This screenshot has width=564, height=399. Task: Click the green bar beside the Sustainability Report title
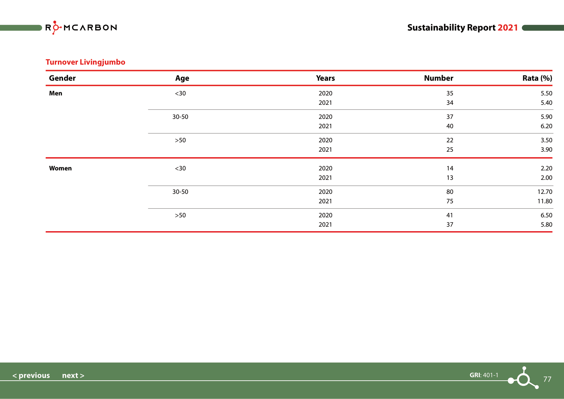[x=543, y=28]
